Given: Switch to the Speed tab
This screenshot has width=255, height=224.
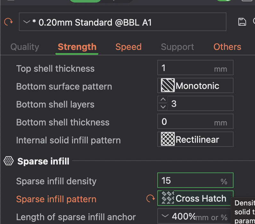Looking at the screenshot, I should tap(128, 47).
